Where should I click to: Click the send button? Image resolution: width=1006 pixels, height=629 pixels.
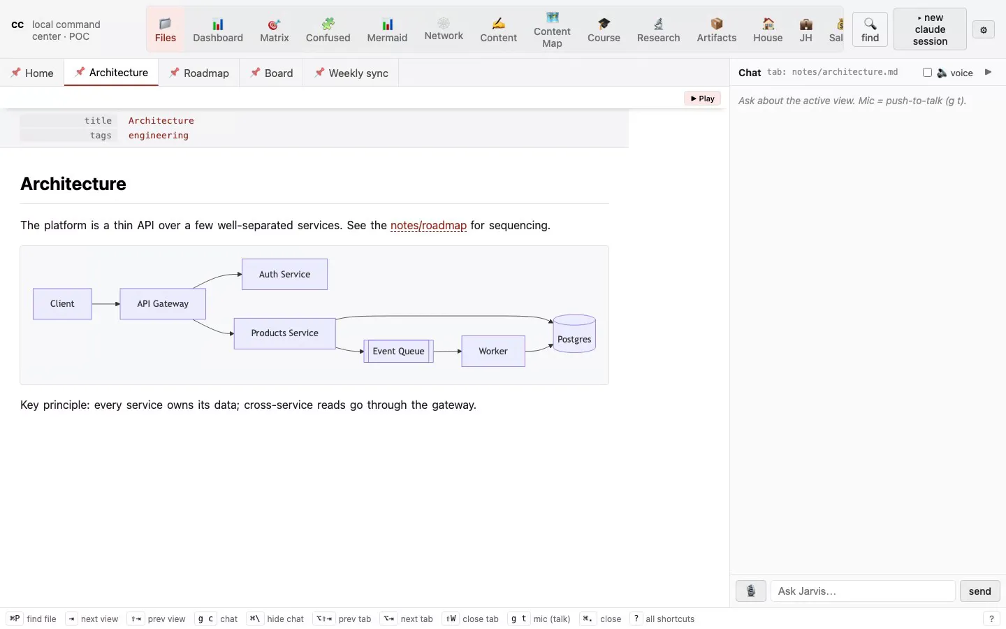coord(979,591)
